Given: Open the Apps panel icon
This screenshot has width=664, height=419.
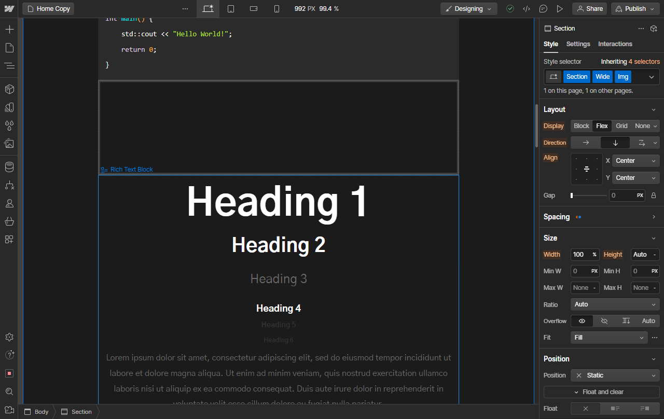Looking at the screenshot, I should [x=9, y=240].
